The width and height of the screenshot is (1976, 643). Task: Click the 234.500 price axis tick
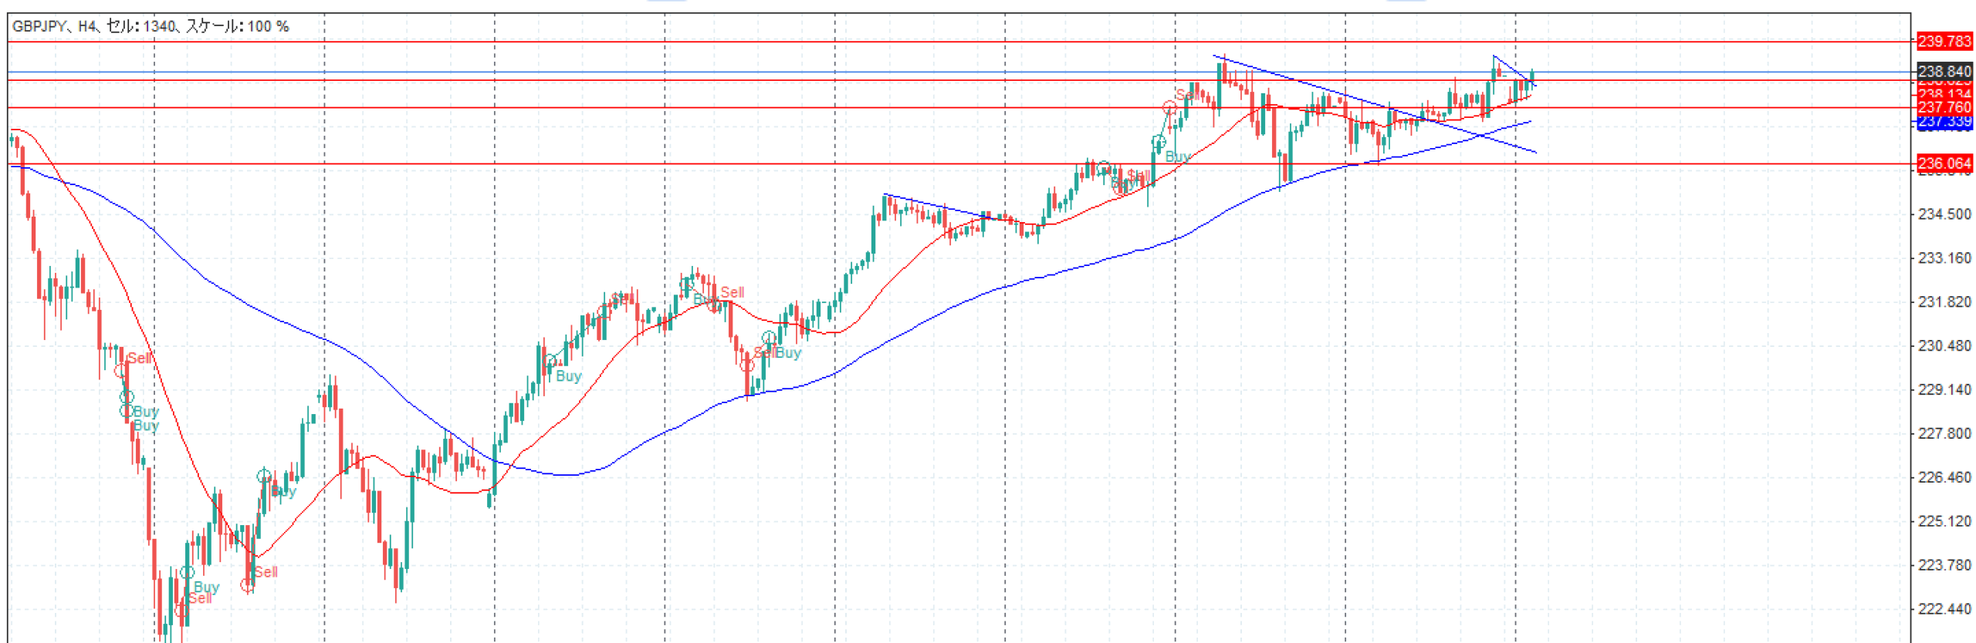[x=1944, y=214]
